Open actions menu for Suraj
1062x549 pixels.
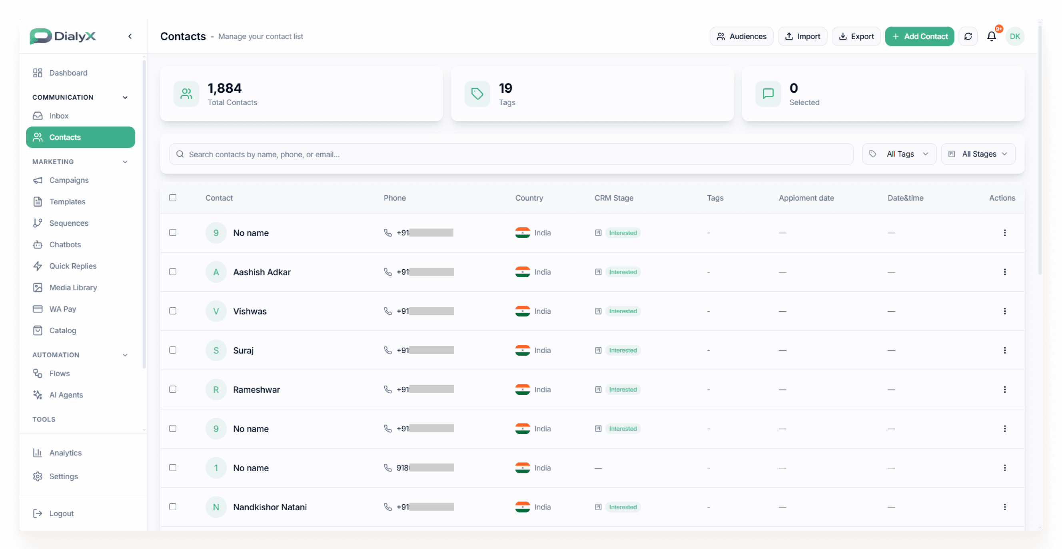[x=1004, y=350]
